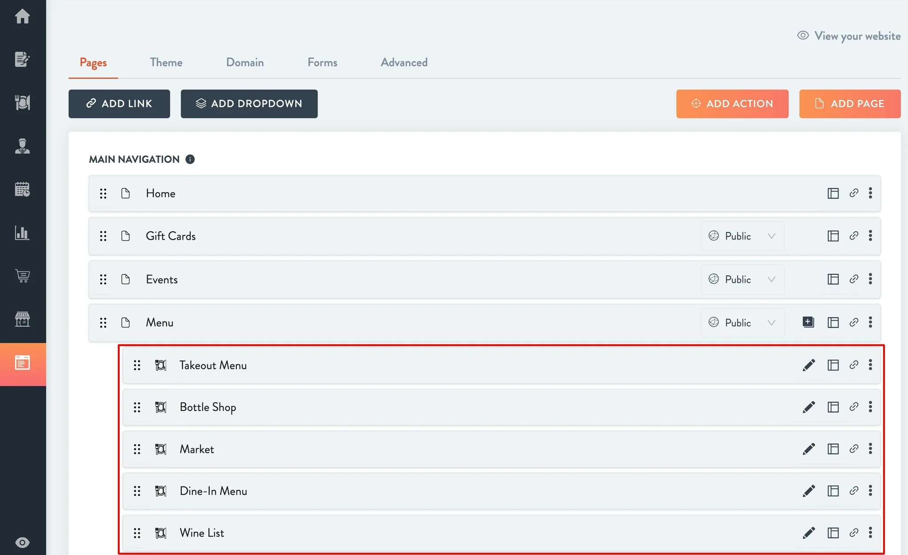The image size is (908, 555).
Task: Open the shopping cart icon in sidebar
Action: pyautogui.click(x=22, y=276)
